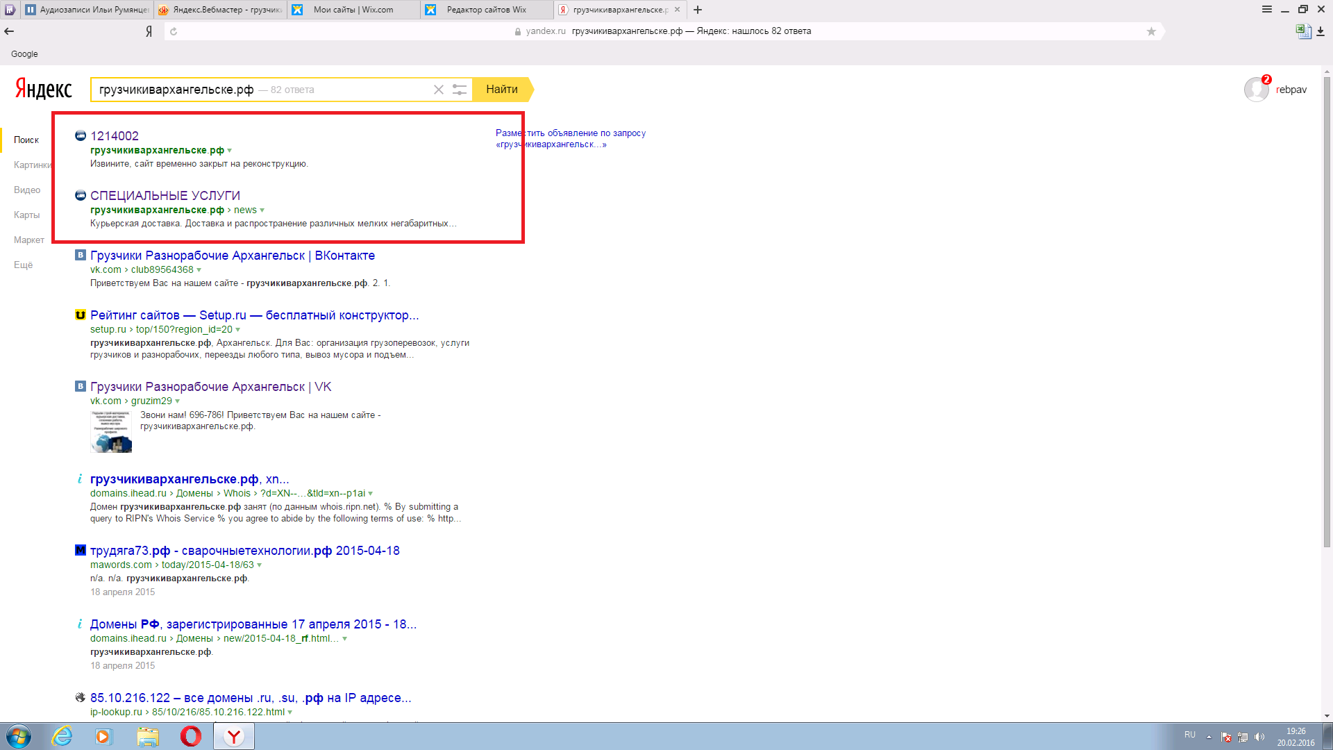
Task: Open browser downloads arrow icon
Action: pyautogui.click(x=1321, y=31)
